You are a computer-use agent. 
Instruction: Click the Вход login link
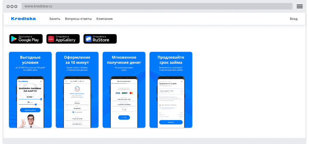tap(294, 19)
